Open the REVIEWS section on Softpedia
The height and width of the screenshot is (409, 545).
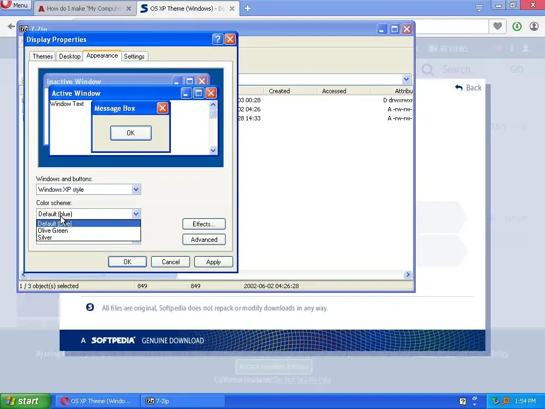click(x=448, y=48)
